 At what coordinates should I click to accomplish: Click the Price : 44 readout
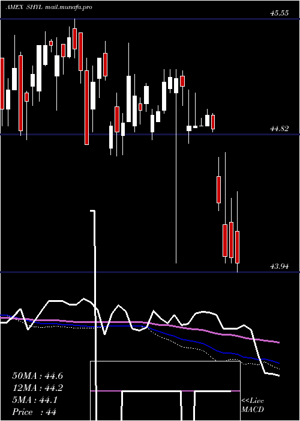pyautogui.click(x=34, y=412)
